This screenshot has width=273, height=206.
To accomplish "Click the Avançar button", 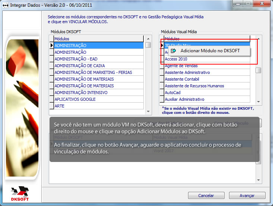I will (x=247, y=196).
